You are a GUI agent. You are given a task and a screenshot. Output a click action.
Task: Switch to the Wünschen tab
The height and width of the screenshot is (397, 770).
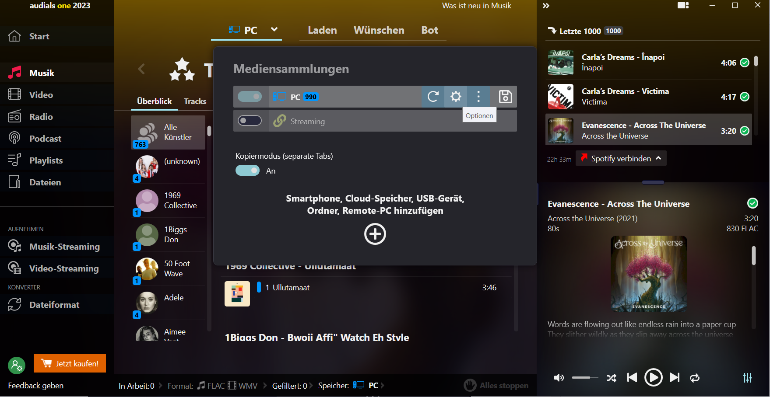(x=379, y=30)
